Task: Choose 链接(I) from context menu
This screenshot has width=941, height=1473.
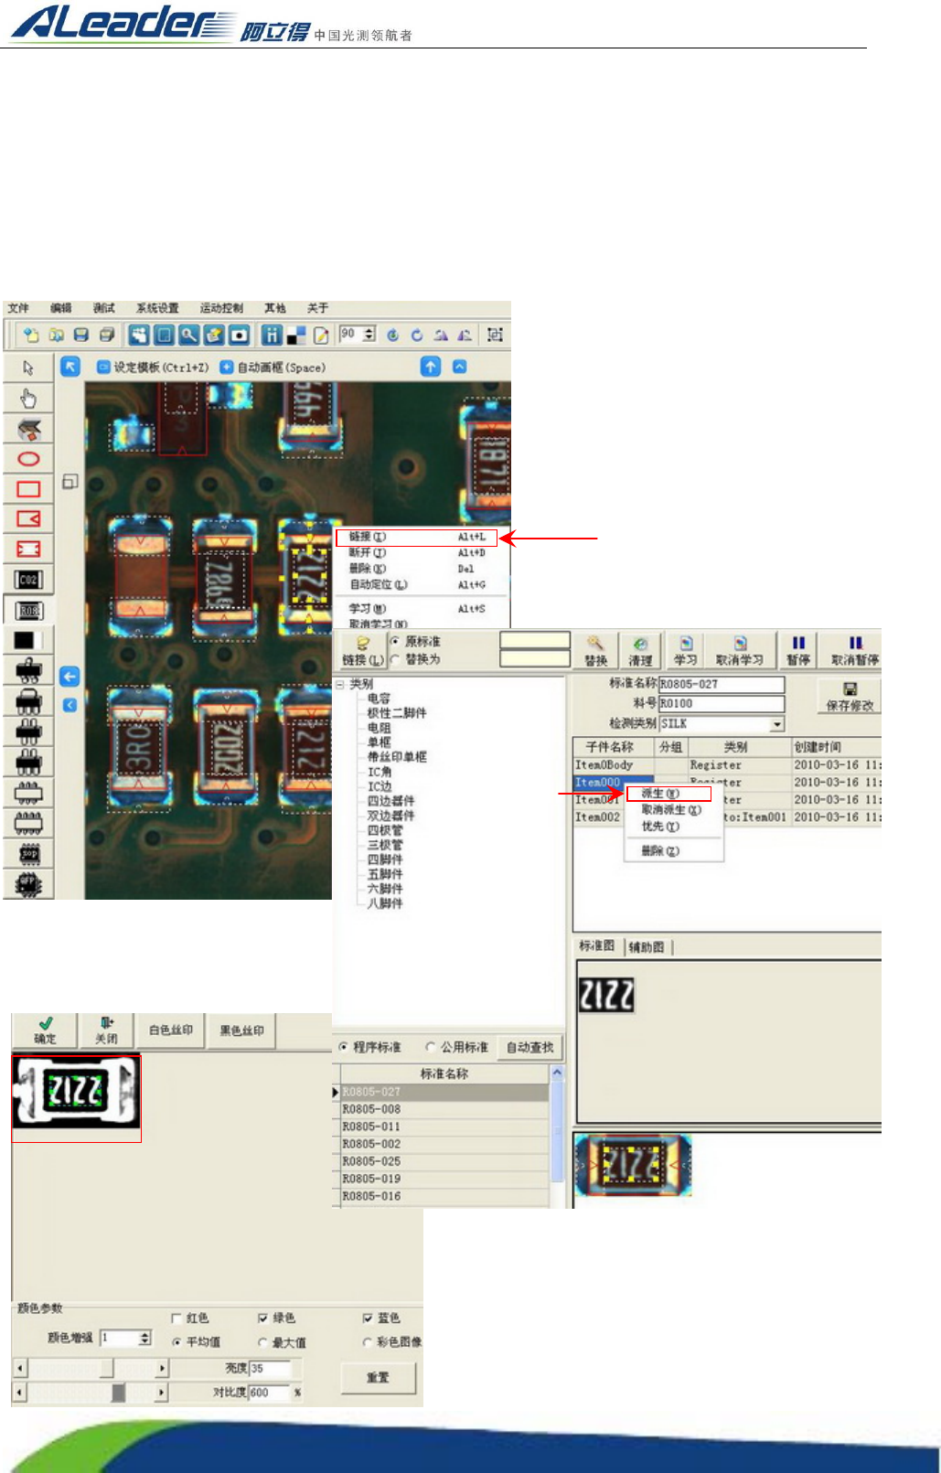Action: coord(417,538)
